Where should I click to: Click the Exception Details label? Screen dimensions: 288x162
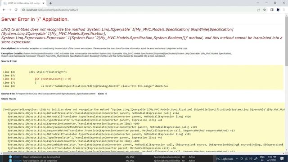click(x=12, y=54)
